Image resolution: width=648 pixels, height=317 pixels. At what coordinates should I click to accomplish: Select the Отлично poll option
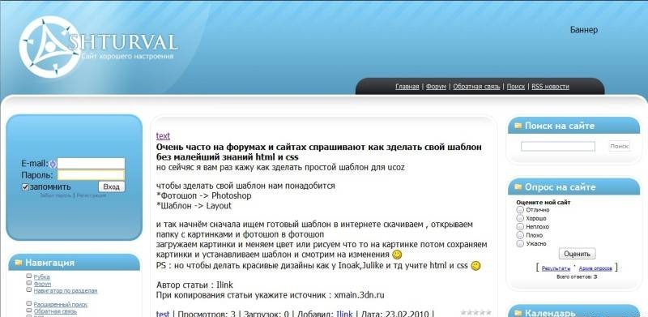point(520,210)
